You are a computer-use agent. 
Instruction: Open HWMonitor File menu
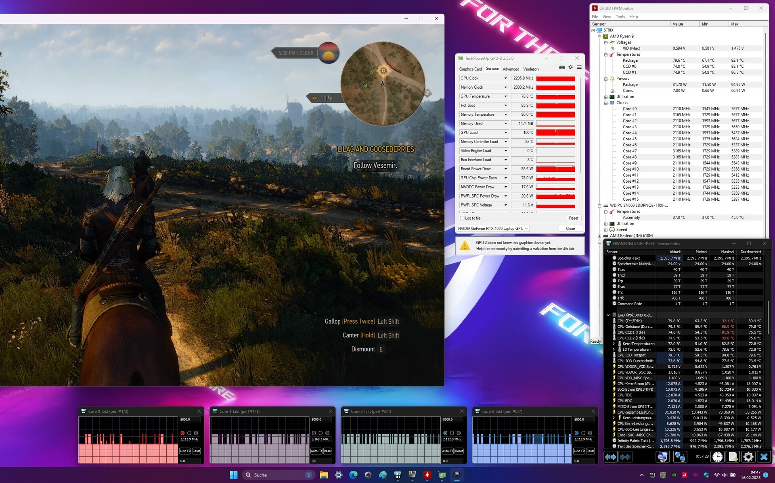point(595,17)
